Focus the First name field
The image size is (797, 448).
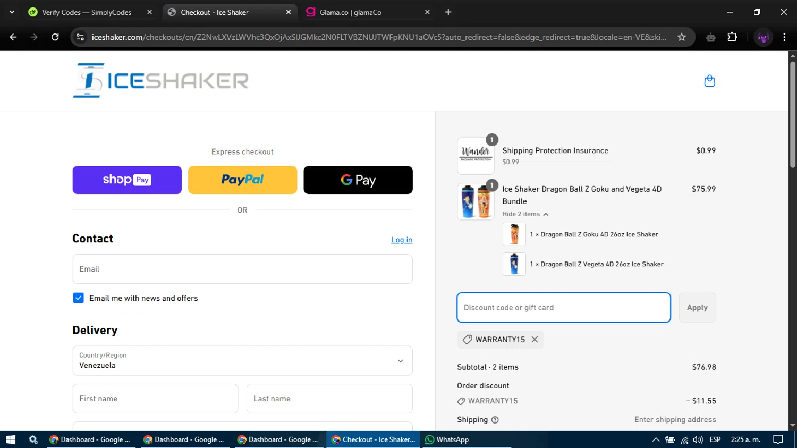(155, 399)
